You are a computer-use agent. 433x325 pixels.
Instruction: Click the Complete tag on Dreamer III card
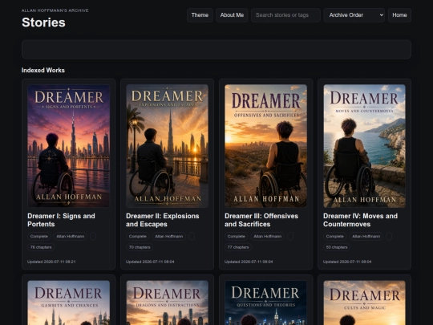coord(236,236)
